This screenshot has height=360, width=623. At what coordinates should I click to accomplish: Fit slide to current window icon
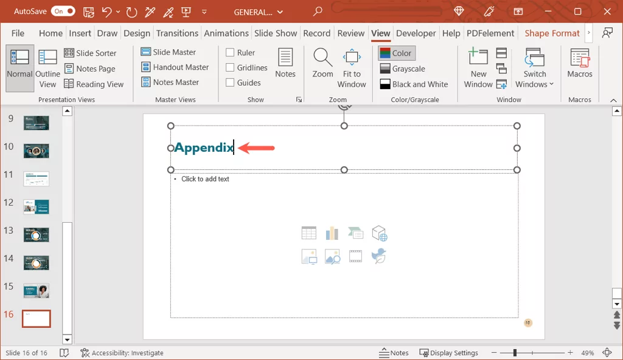pyautogui.click(x=607, y=353)
